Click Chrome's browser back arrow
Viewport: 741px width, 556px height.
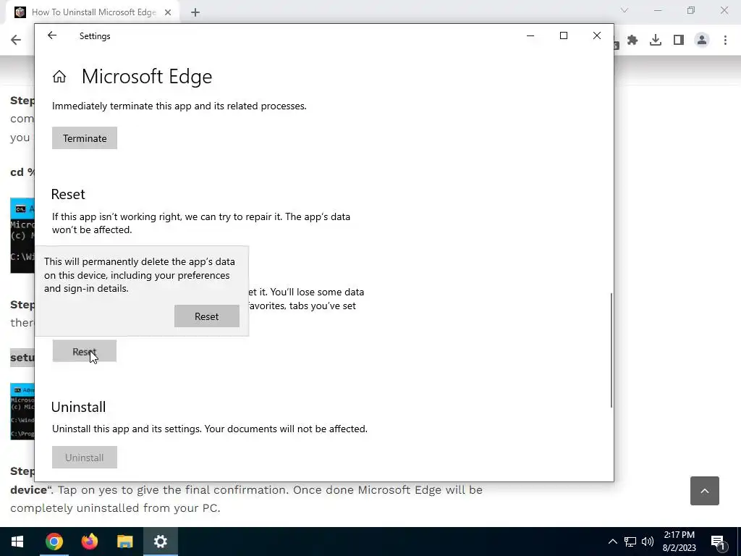[x=16, y=40]
